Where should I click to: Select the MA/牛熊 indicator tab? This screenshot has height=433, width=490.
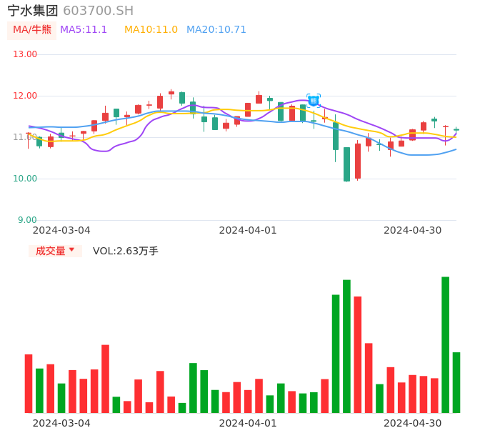(32, 30)
